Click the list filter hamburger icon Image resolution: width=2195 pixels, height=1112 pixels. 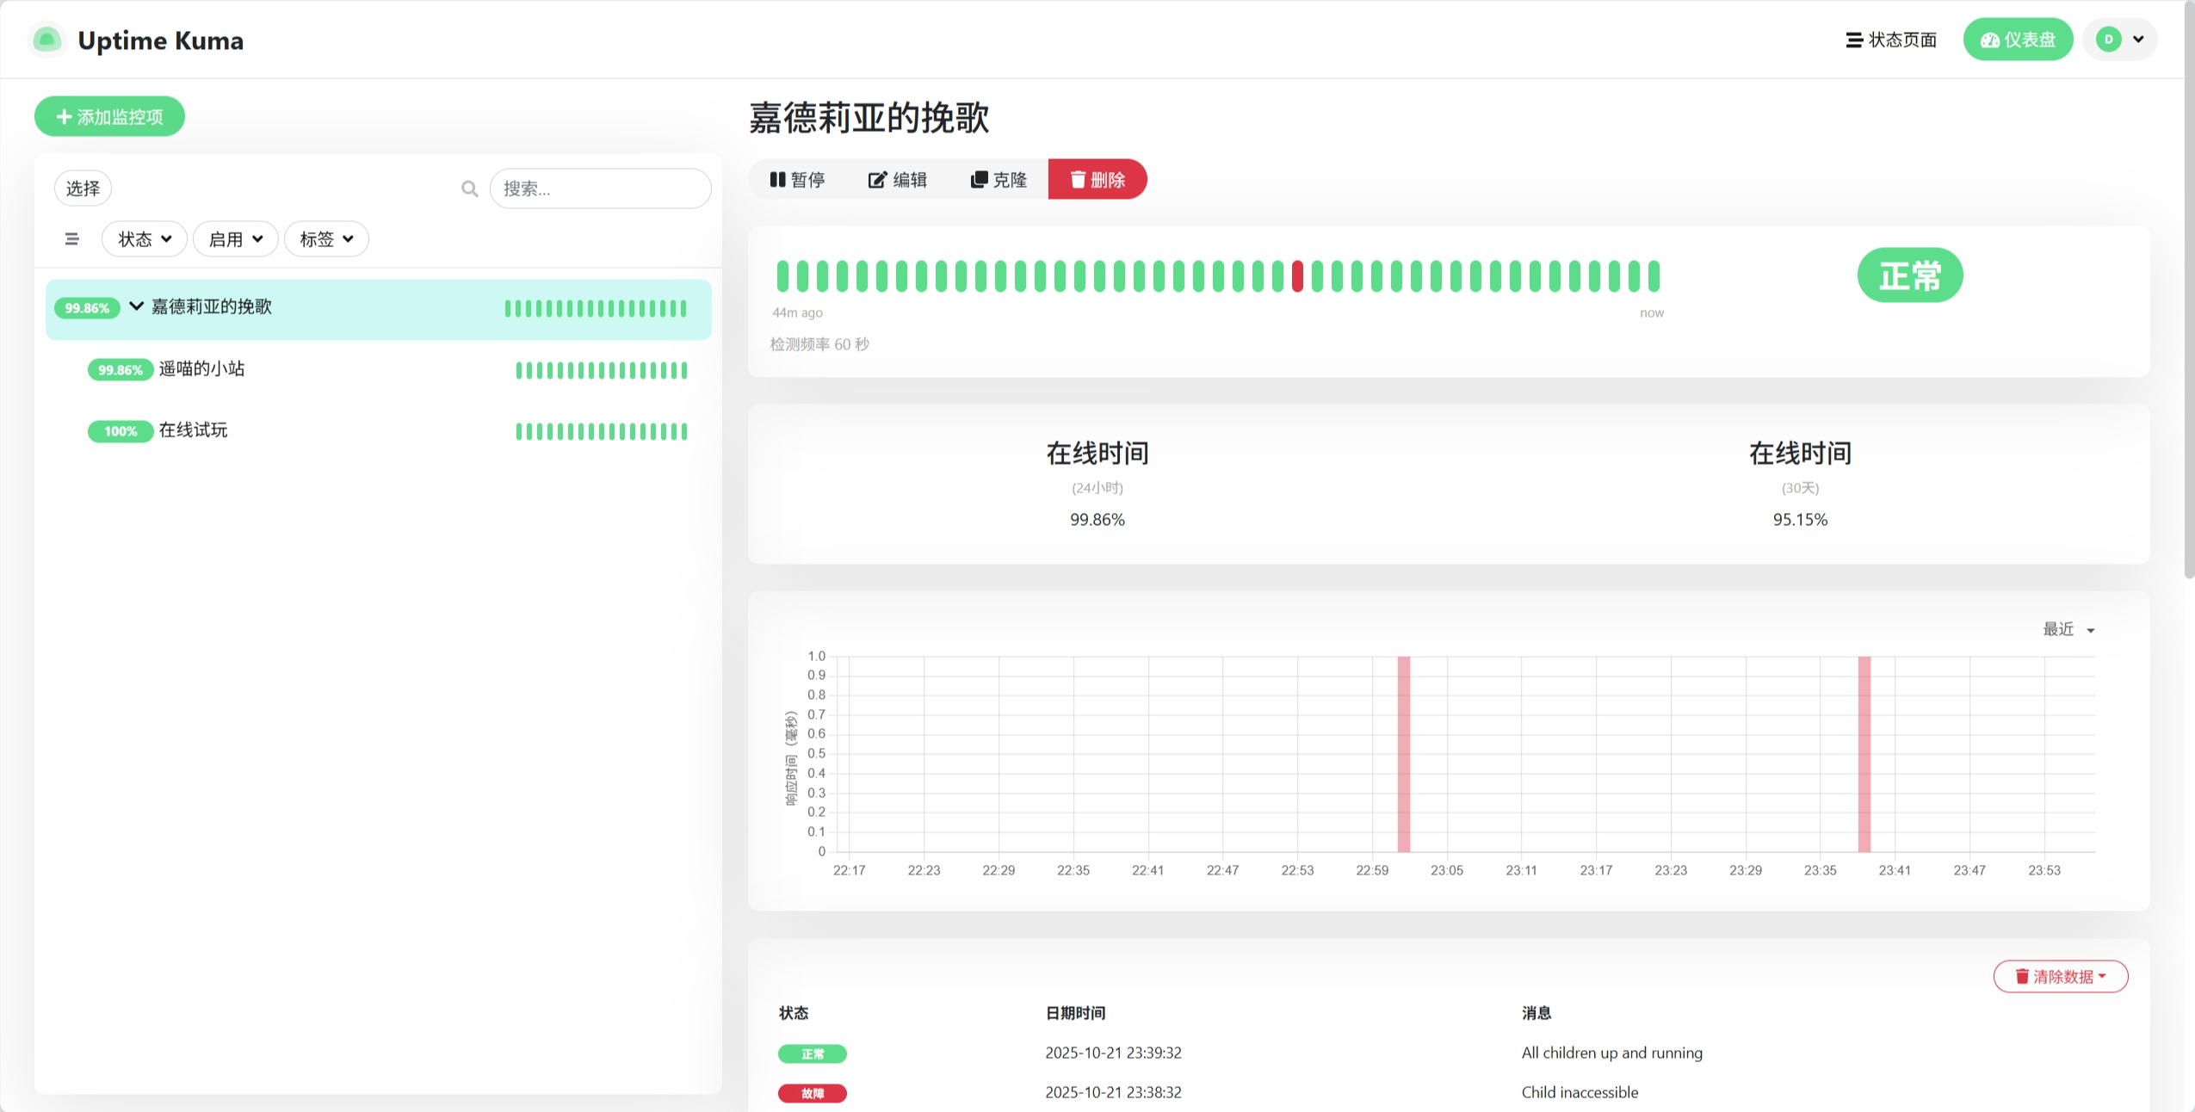tap(71, 239)
